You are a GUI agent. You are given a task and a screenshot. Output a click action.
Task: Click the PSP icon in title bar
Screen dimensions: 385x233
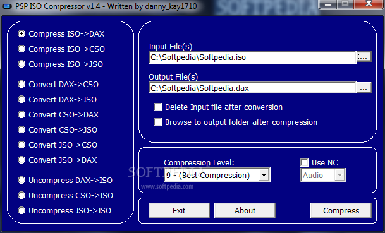(7, 6)
